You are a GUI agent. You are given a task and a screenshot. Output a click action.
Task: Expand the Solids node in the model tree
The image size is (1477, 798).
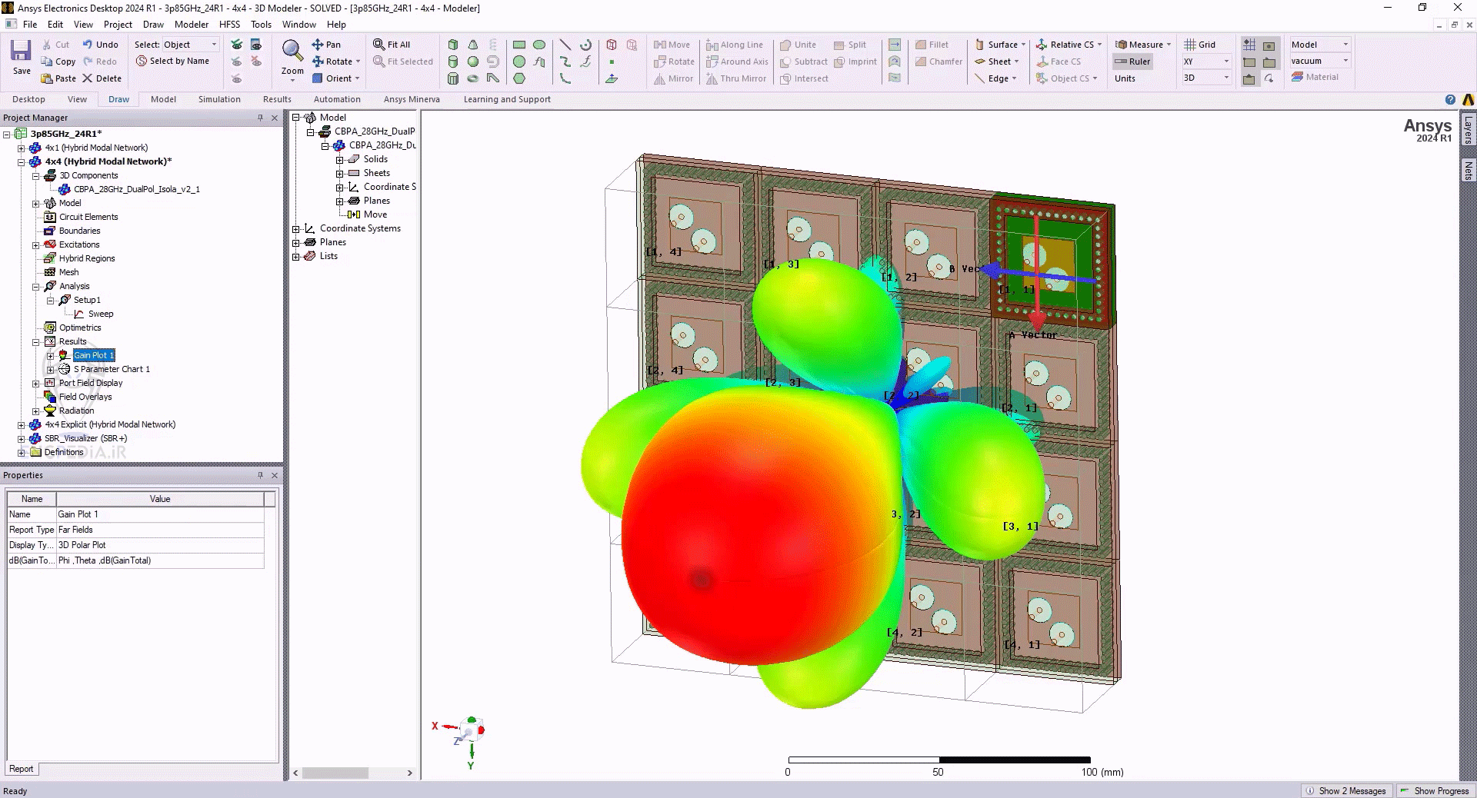pyautogui.click(x=341, y=159)
